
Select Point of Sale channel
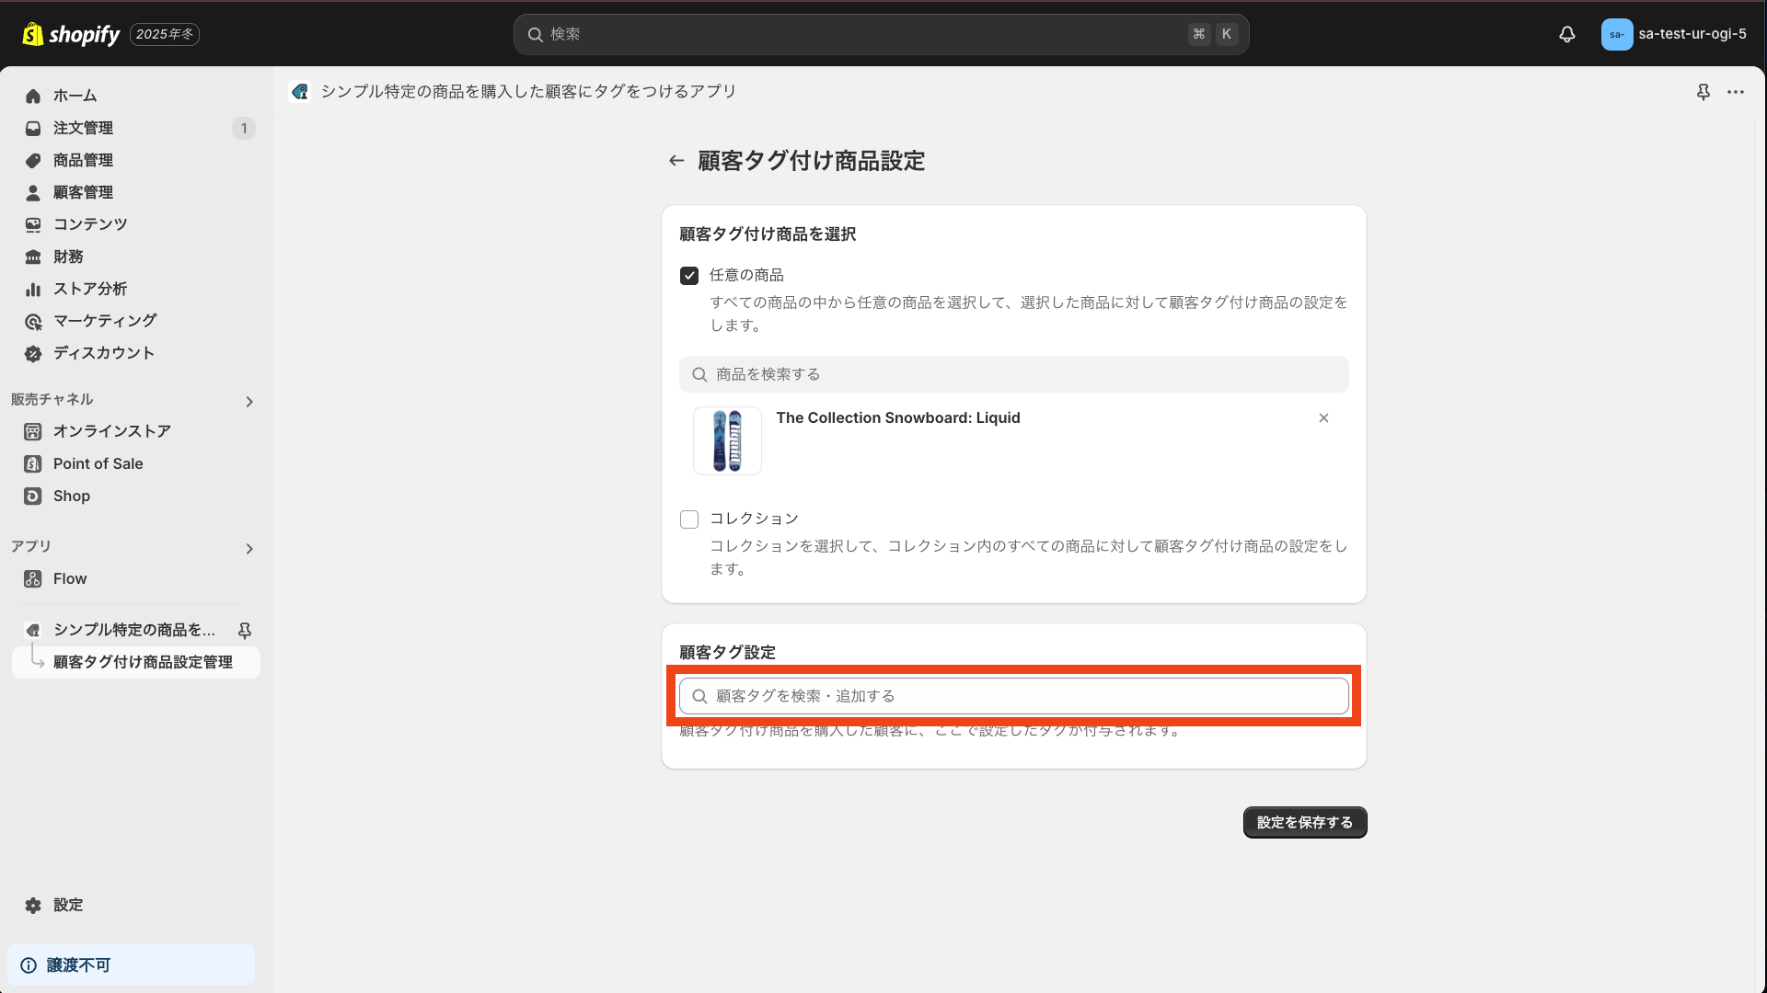tap(97, 463)
